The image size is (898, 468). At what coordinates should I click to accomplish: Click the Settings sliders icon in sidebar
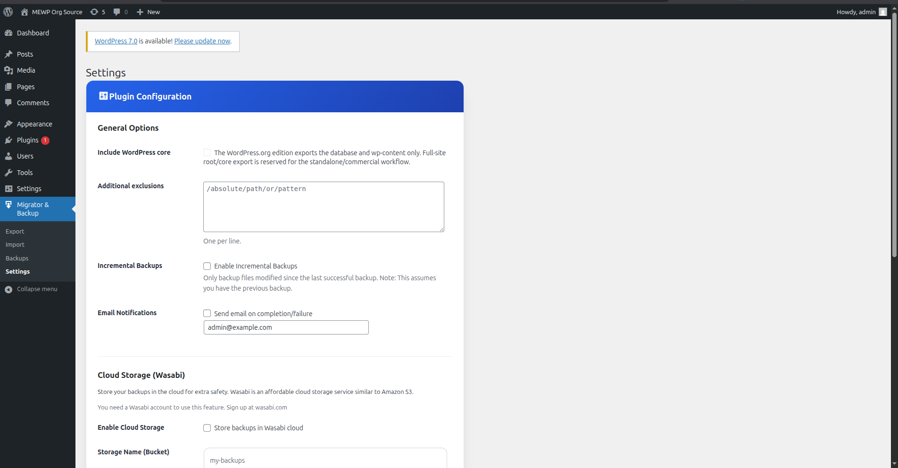pyautogui.click(x=8, y=189)
